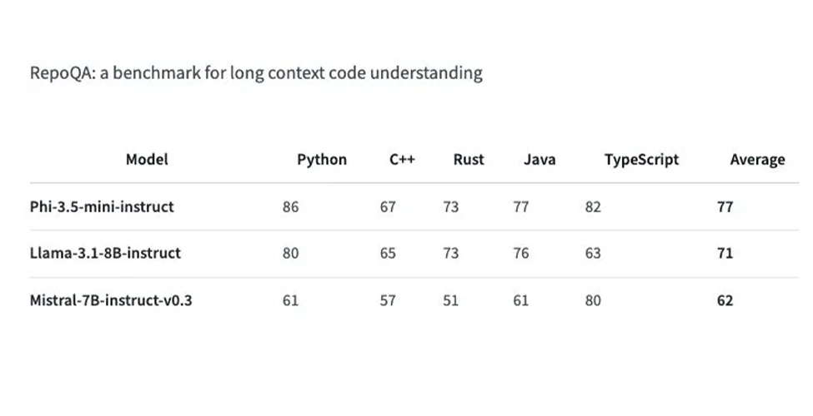Click the C++ column header
Screen dimensions: 813x416
[x=403, y=160]
